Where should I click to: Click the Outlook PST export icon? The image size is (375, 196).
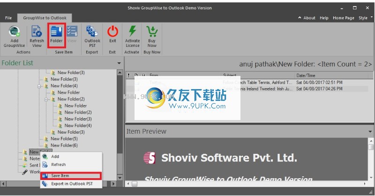pos(92,31)
